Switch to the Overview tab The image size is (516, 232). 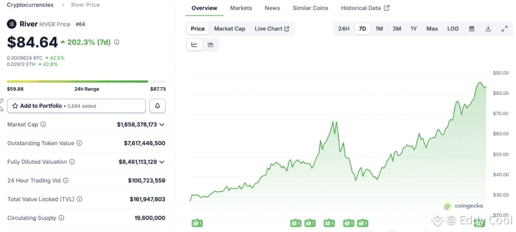click(x=204, y=8)
